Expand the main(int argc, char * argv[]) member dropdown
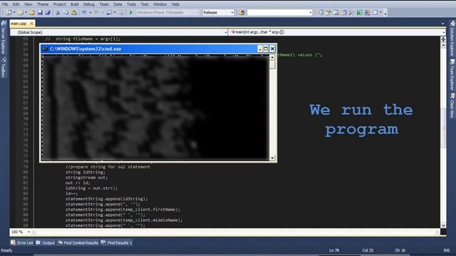Viewport: 456px width, 256px height. pos(443,32)
